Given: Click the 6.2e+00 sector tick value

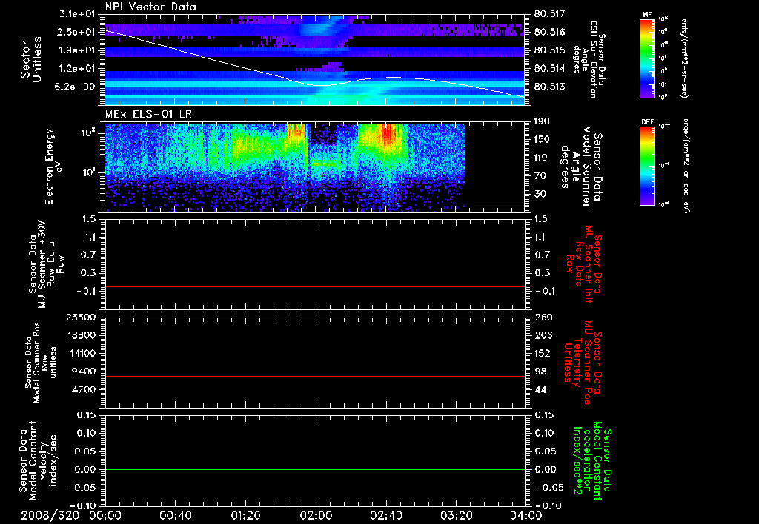Looking at the screenshot, I should coord(76,87).
